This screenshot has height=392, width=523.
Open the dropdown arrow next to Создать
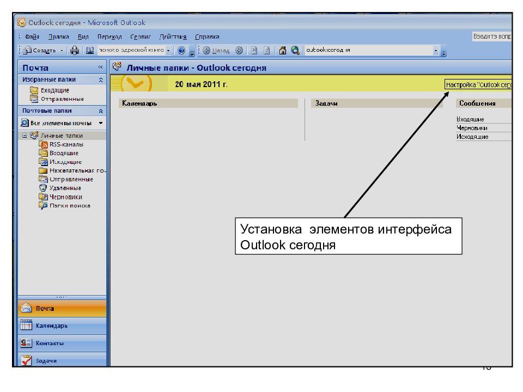tap(62, 50)
